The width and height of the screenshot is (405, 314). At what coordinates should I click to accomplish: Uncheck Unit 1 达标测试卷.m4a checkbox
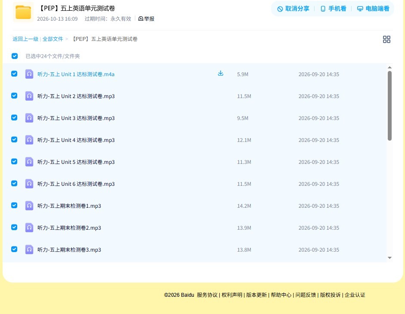14,74
